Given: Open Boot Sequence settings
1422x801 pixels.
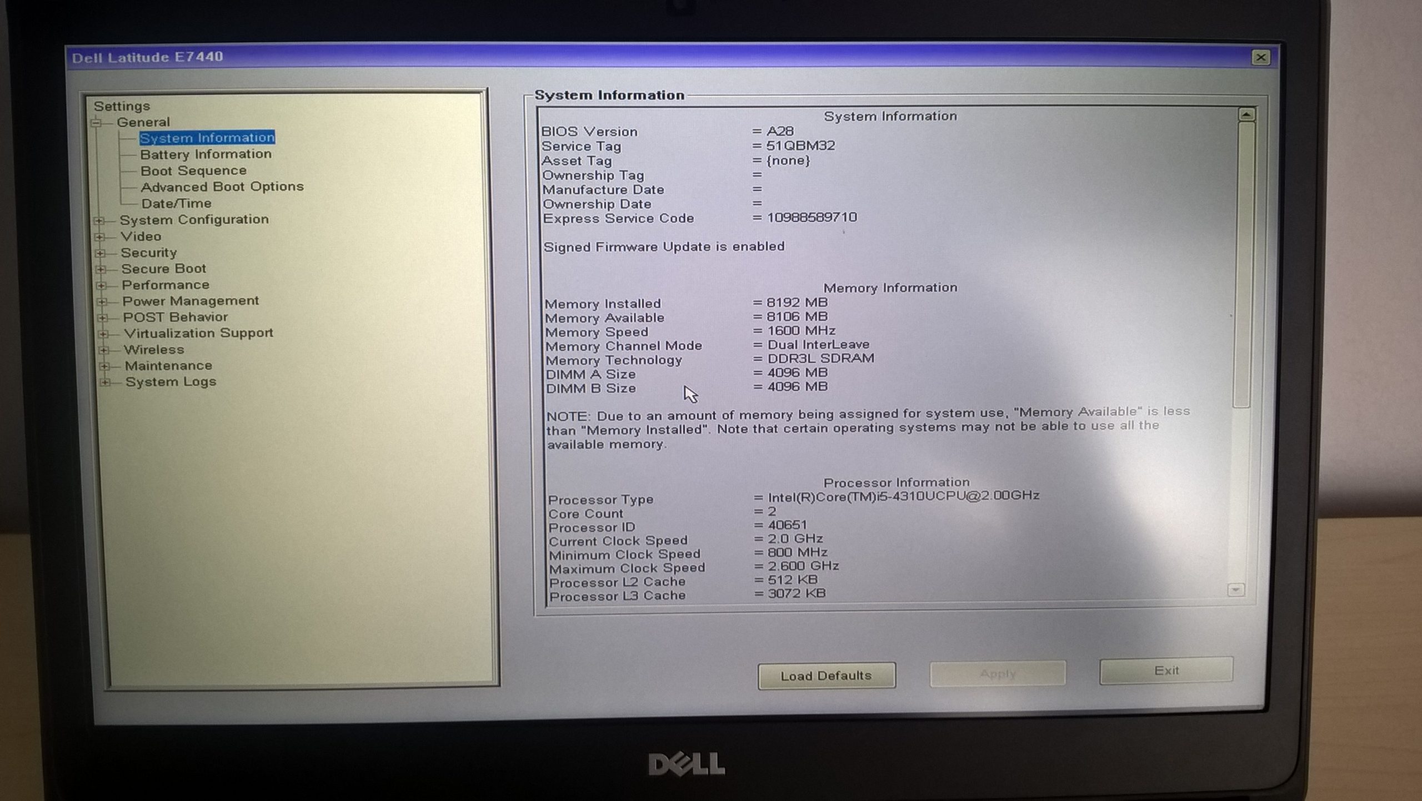Looking at the screenshot, I should (x=193, y=170).
